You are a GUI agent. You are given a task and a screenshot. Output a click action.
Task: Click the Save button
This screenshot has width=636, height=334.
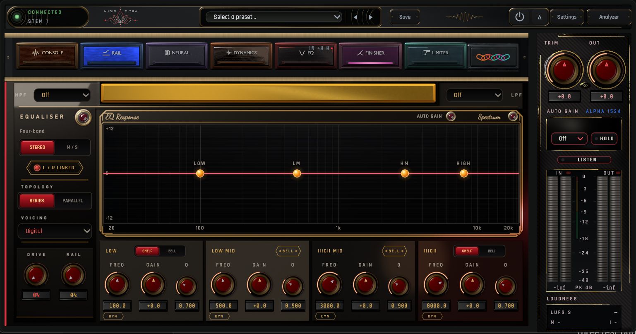[405, 17]
